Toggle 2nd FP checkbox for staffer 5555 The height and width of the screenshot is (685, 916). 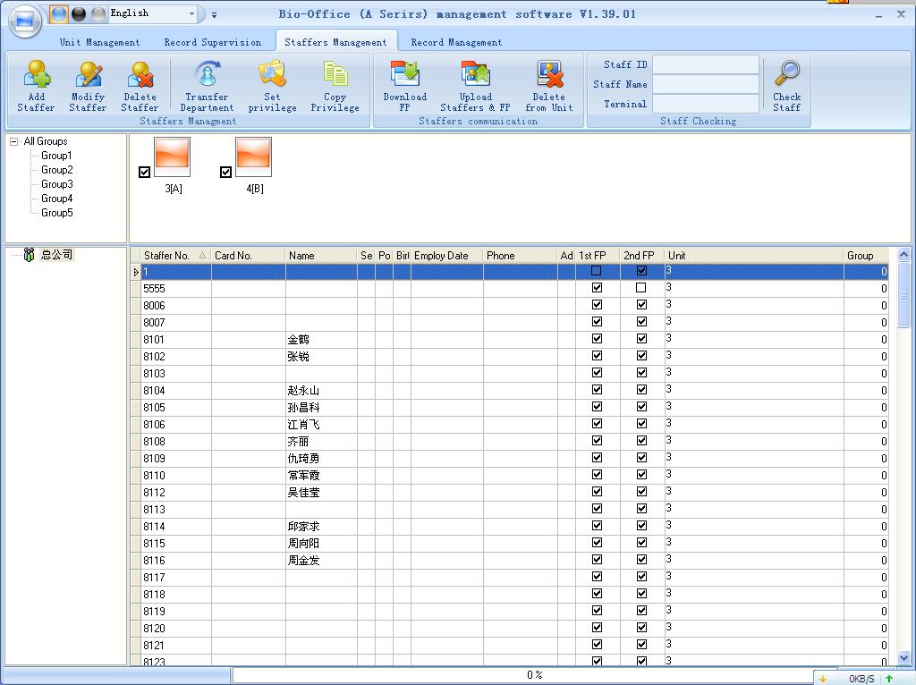pos(641,288)
